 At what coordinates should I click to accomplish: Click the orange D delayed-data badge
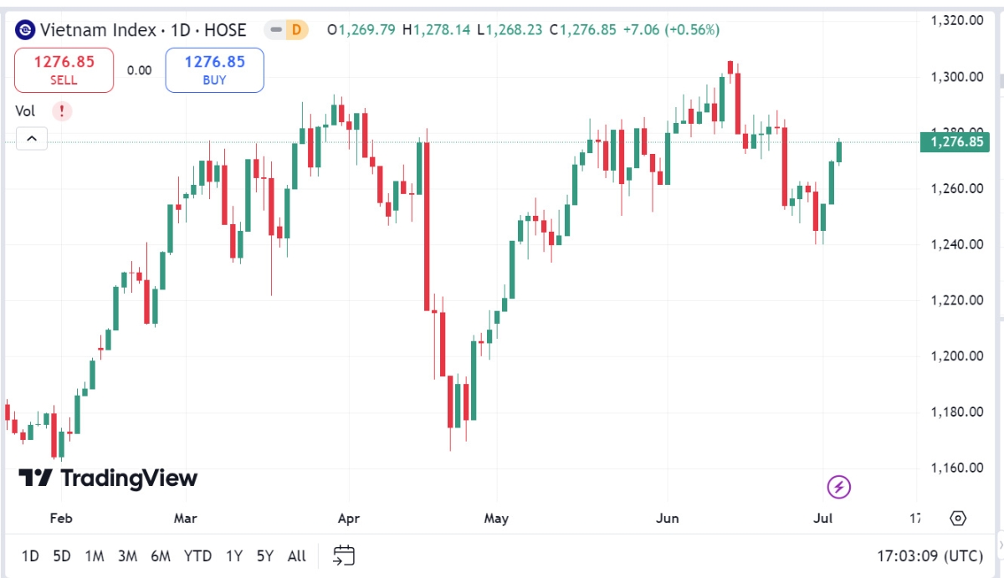point(296,30)
